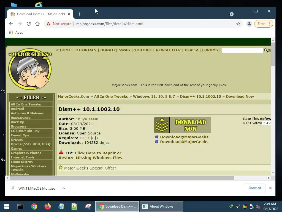Click the MajorGeeks logo image
Image resolution: width=282 pixels, height=212 pixels.
tap(30, 69)
